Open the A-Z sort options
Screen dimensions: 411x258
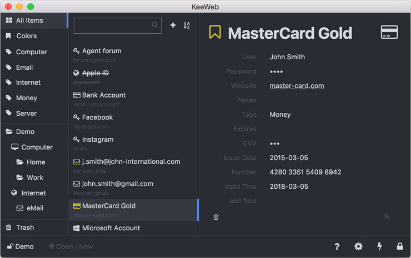[x=187, y=25]
